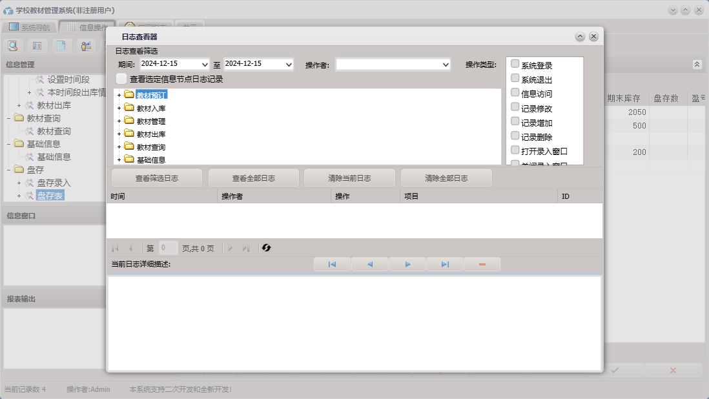Open the end date dropdown after 至
709x399 pixels.
tap(289, 65)
